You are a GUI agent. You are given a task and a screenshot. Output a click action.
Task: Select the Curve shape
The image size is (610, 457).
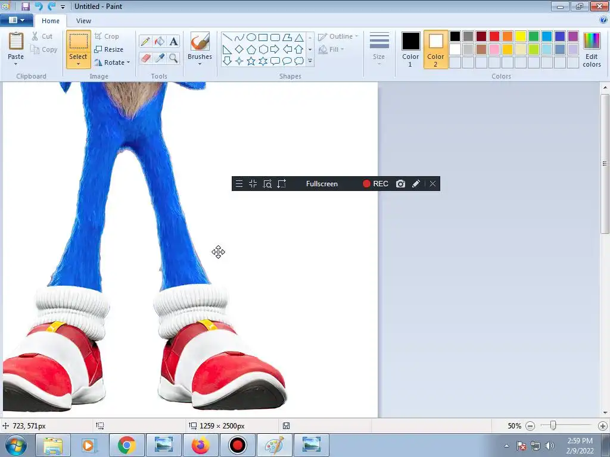coord(239,37)
